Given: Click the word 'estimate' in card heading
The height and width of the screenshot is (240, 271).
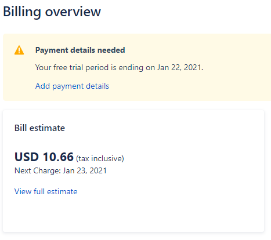Looking at the screenshot, I should pos(47,128).
